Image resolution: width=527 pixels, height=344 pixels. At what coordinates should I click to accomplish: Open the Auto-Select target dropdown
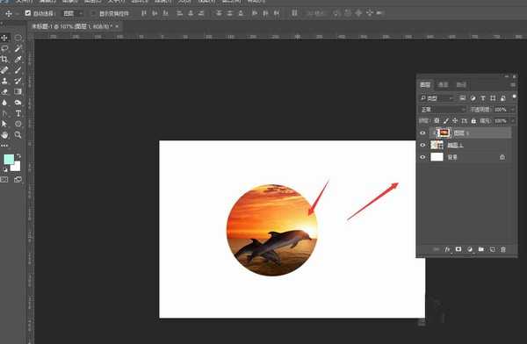click(x=73, y=13)
